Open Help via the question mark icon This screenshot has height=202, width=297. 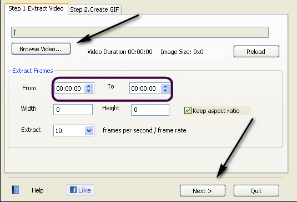pyautogui.click(x=16, y=190)
